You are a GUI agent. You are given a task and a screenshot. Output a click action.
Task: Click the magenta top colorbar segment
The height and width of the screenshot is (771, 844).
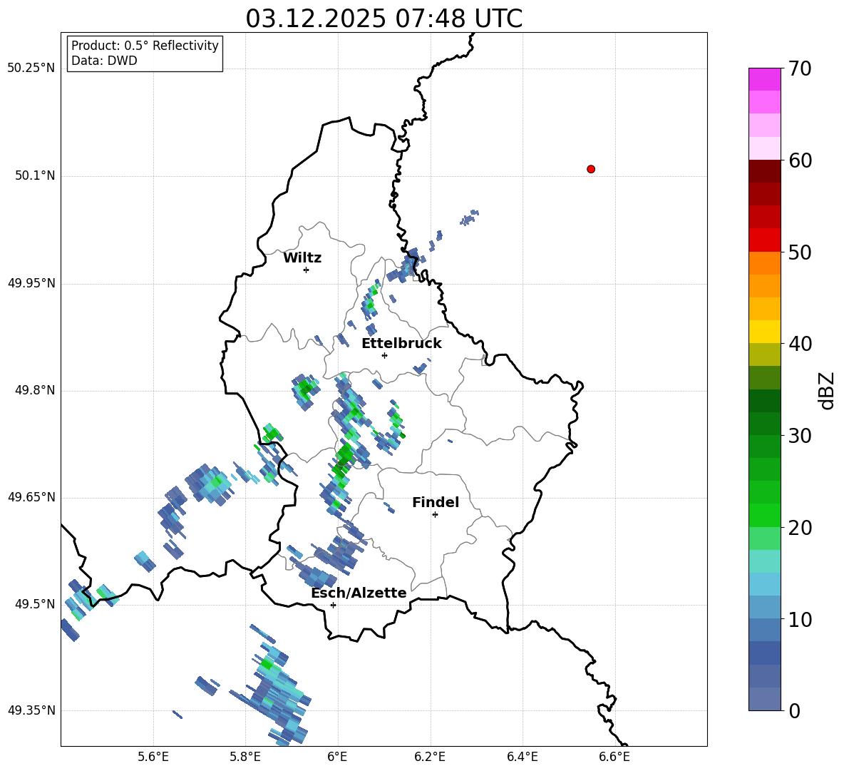(764, 79)
